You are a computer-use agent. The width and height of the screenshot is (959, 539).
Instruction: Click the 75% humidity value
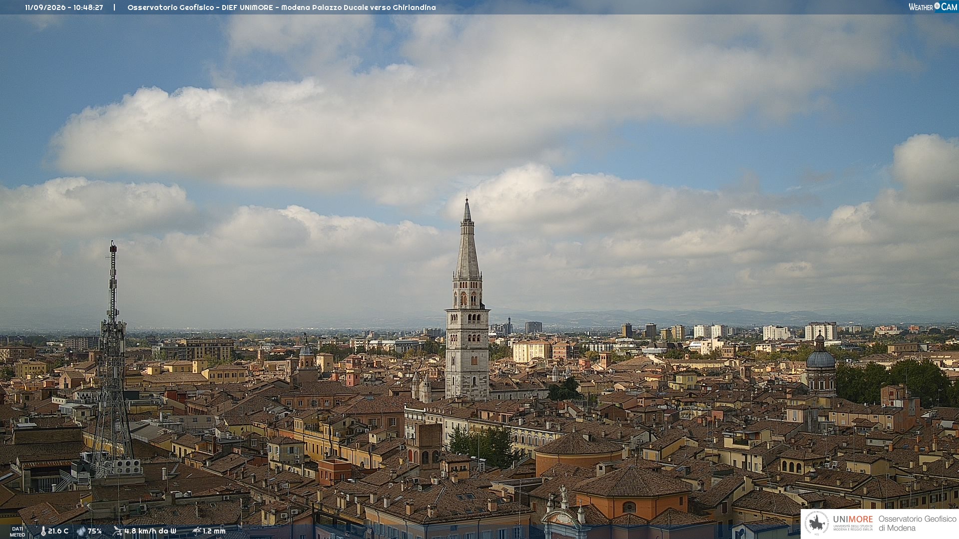[x=95, y=532]
